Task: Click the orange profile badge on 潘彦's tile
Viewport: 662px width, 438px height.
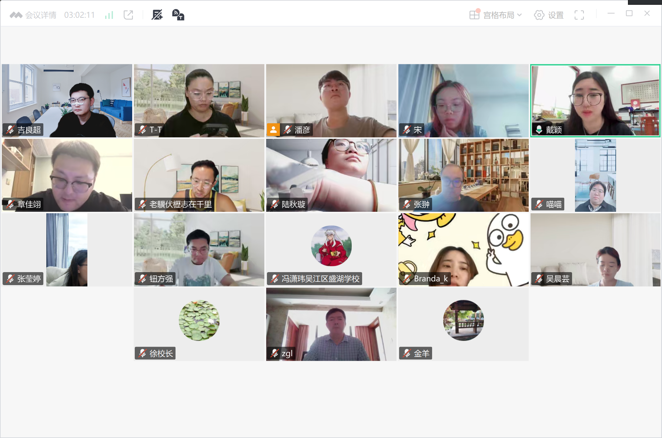Action: (273, 130)
